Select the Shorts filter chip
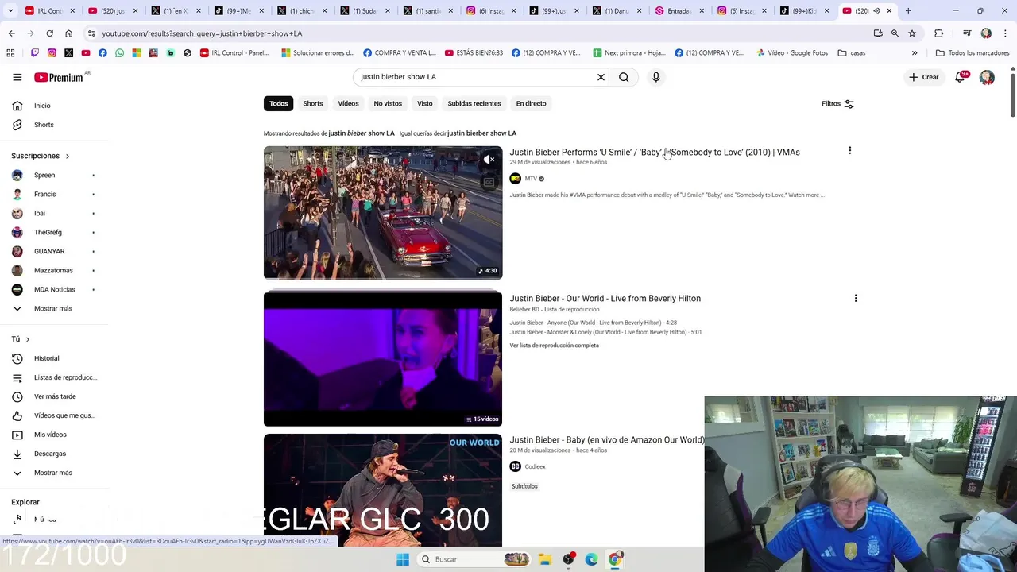The width and height of the screenshot is (1017, 572). click(313, 103)
